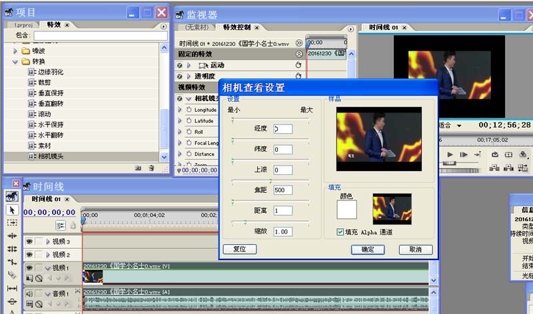Image resolution: width=533 pixels, height=314 pixels.
Task: Confirm with the 确定 button
Action: (x=368, y=249)
